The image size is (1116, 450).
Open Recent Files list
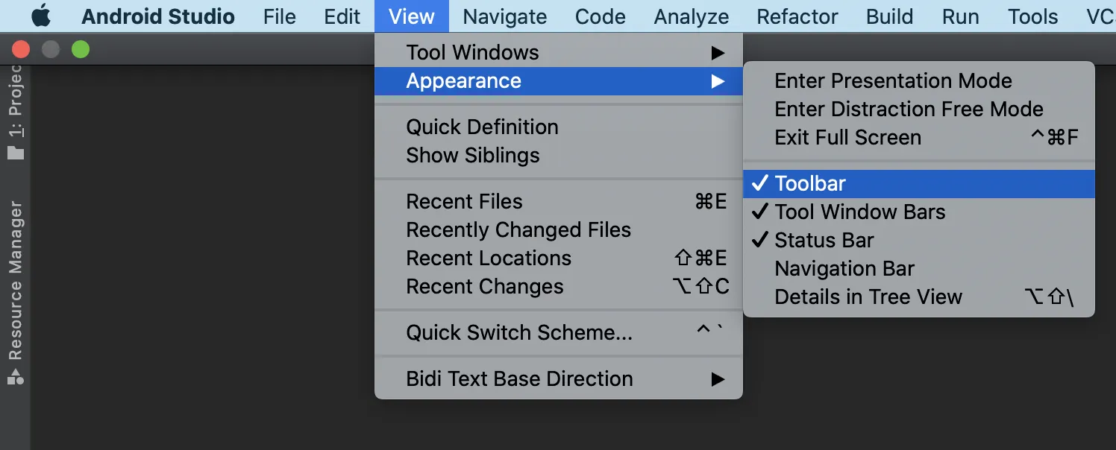464,201
